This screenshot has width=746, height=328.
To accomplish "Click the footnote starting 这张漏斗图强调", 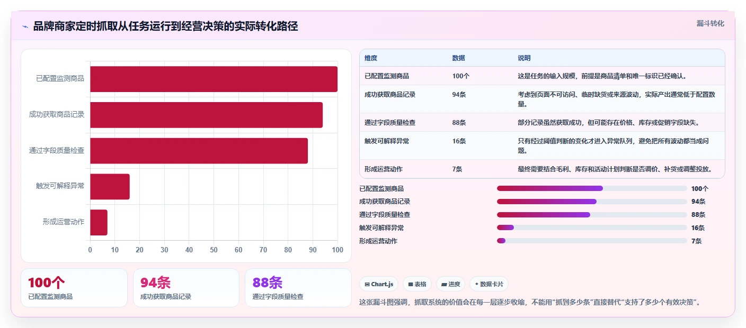I will tap(530, 303).
